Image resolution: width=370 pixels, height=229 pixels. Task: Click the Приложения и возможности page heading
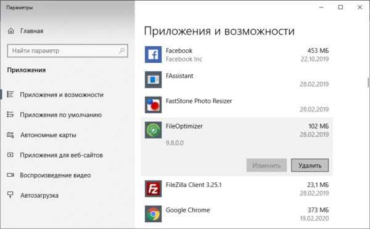click(220, 31)
